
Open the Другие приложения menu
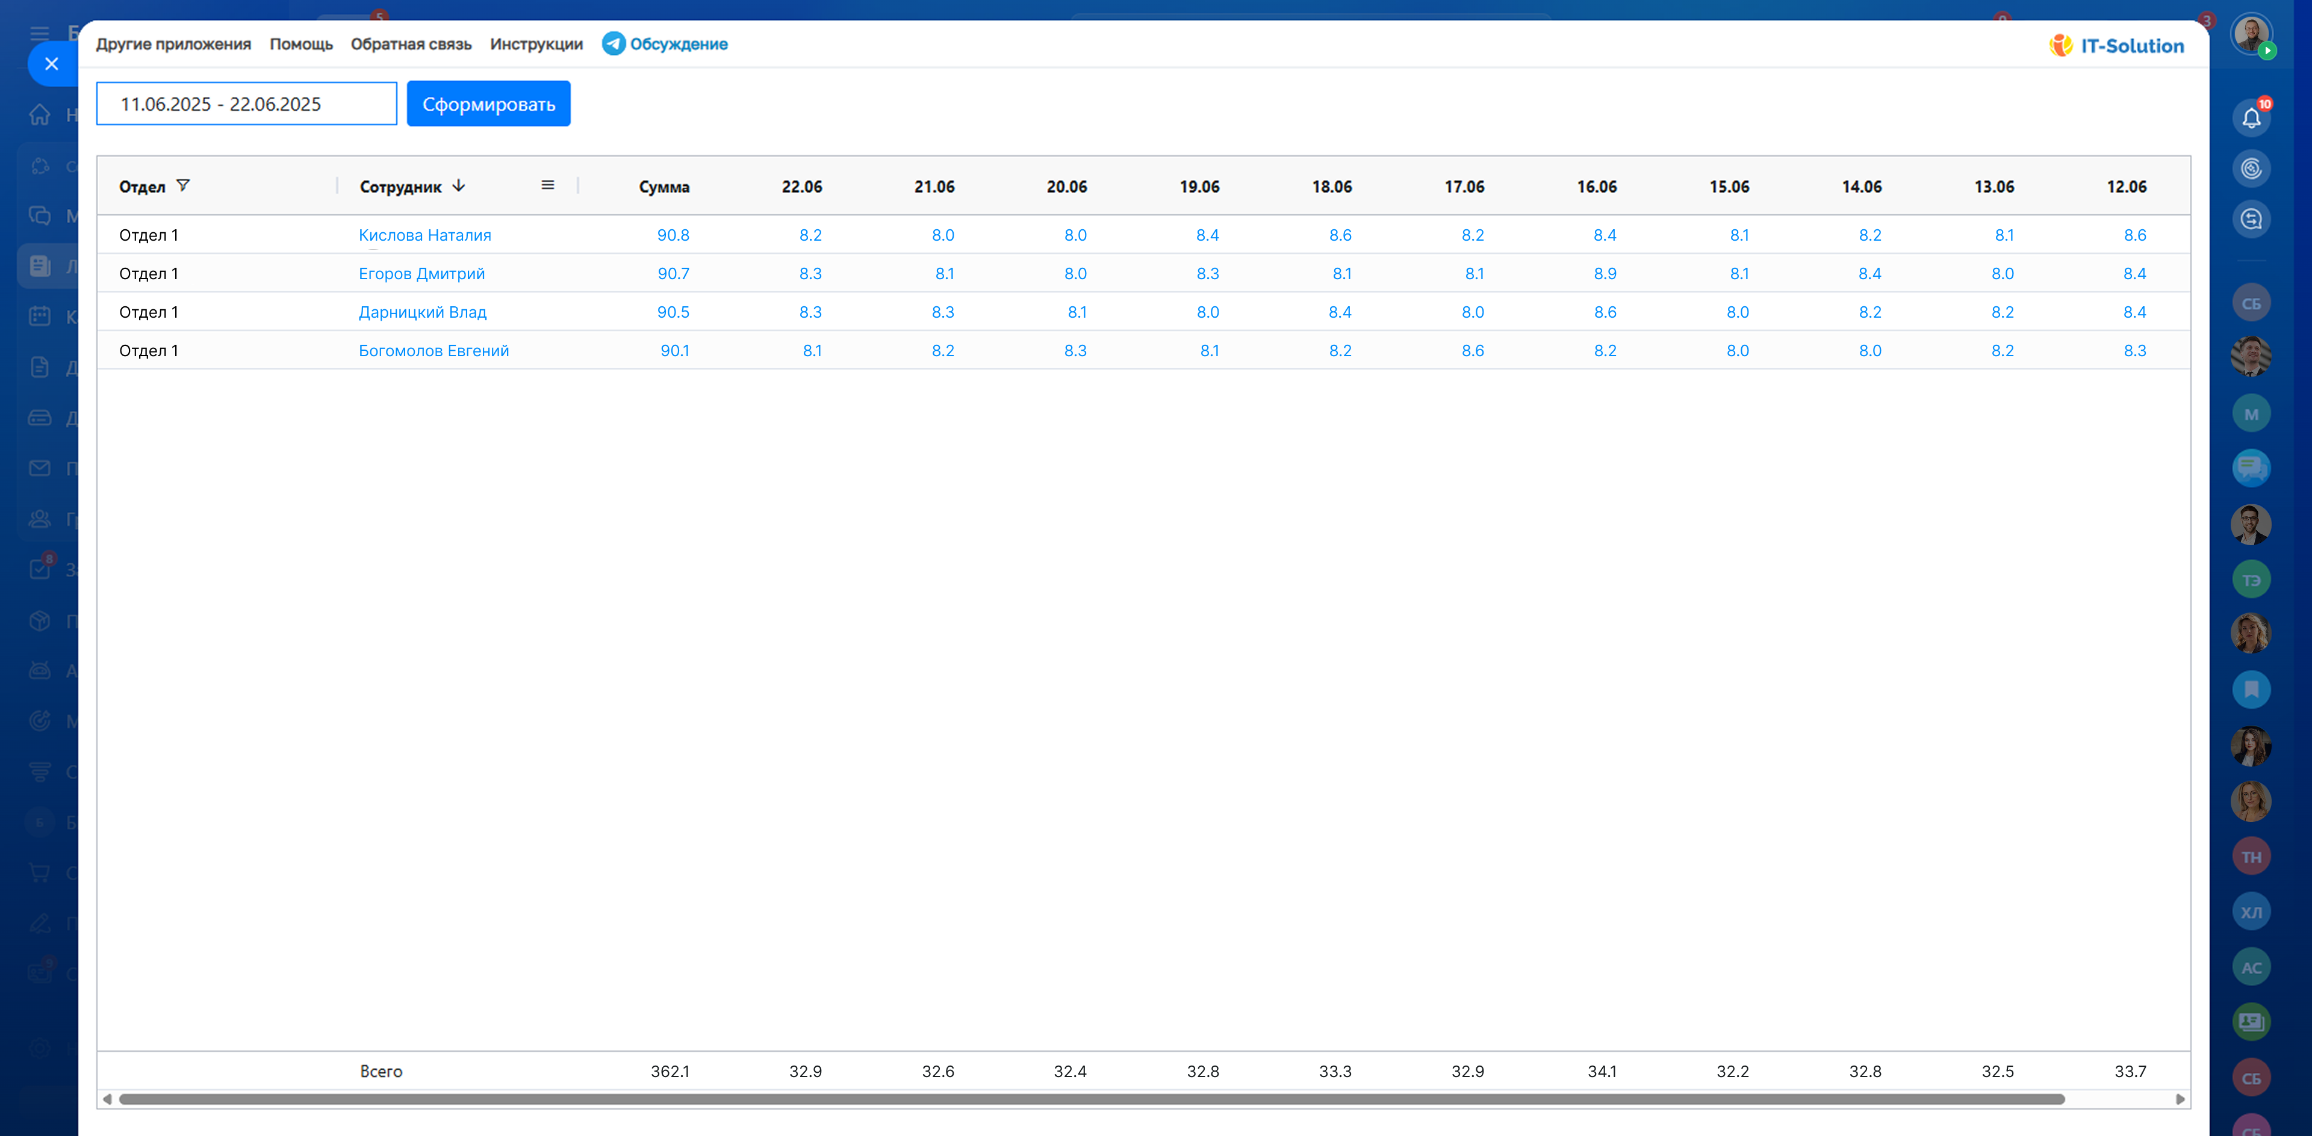173,44
